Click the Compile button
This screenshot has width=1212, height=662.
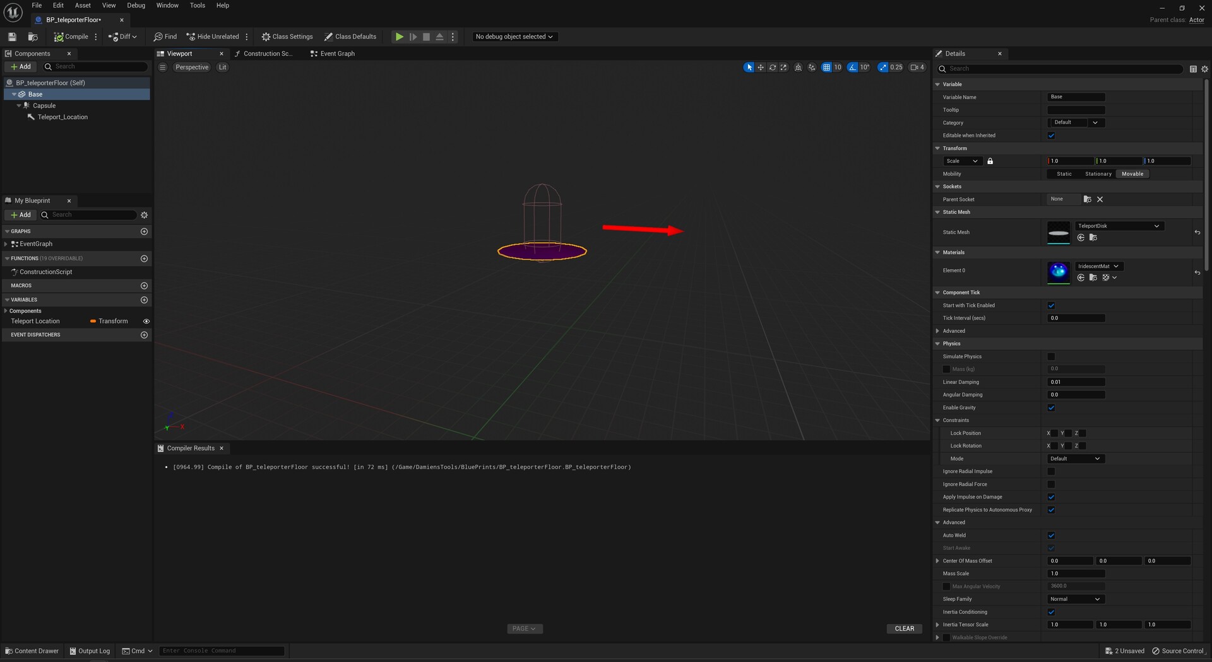click(x=71, y=37)
